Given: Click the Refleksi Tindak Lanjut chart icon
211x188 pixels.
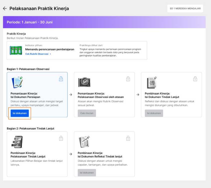Looking at the screenshot, I should pos(84,142).
